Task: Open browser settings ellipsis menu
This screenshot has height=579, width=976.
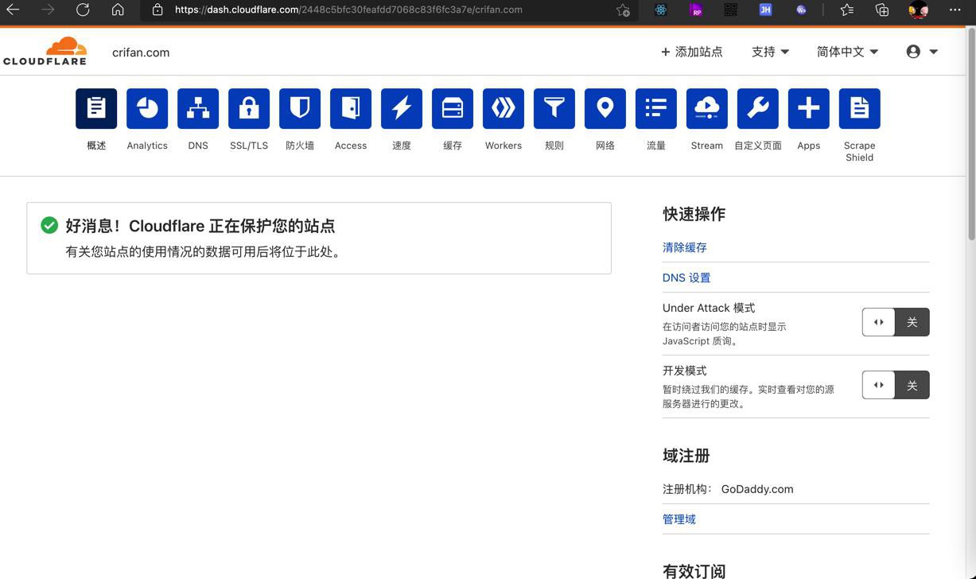Action: 955,10
